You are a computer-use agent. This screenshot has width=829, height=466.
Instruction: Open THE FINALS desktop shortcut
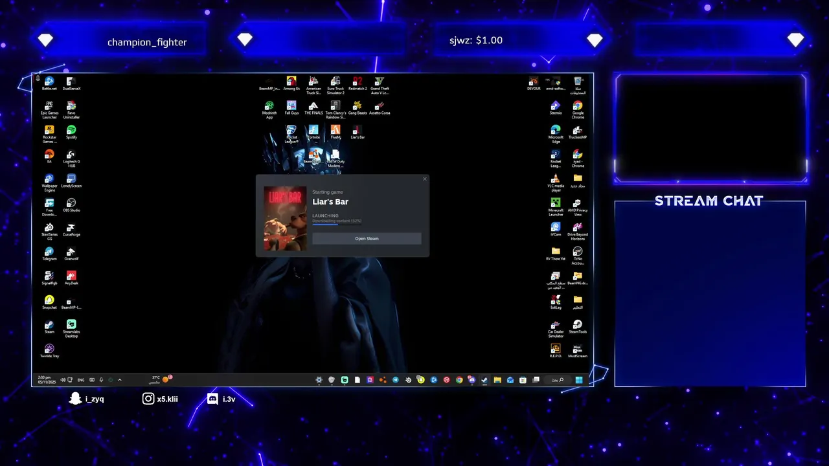coord(313,107)
